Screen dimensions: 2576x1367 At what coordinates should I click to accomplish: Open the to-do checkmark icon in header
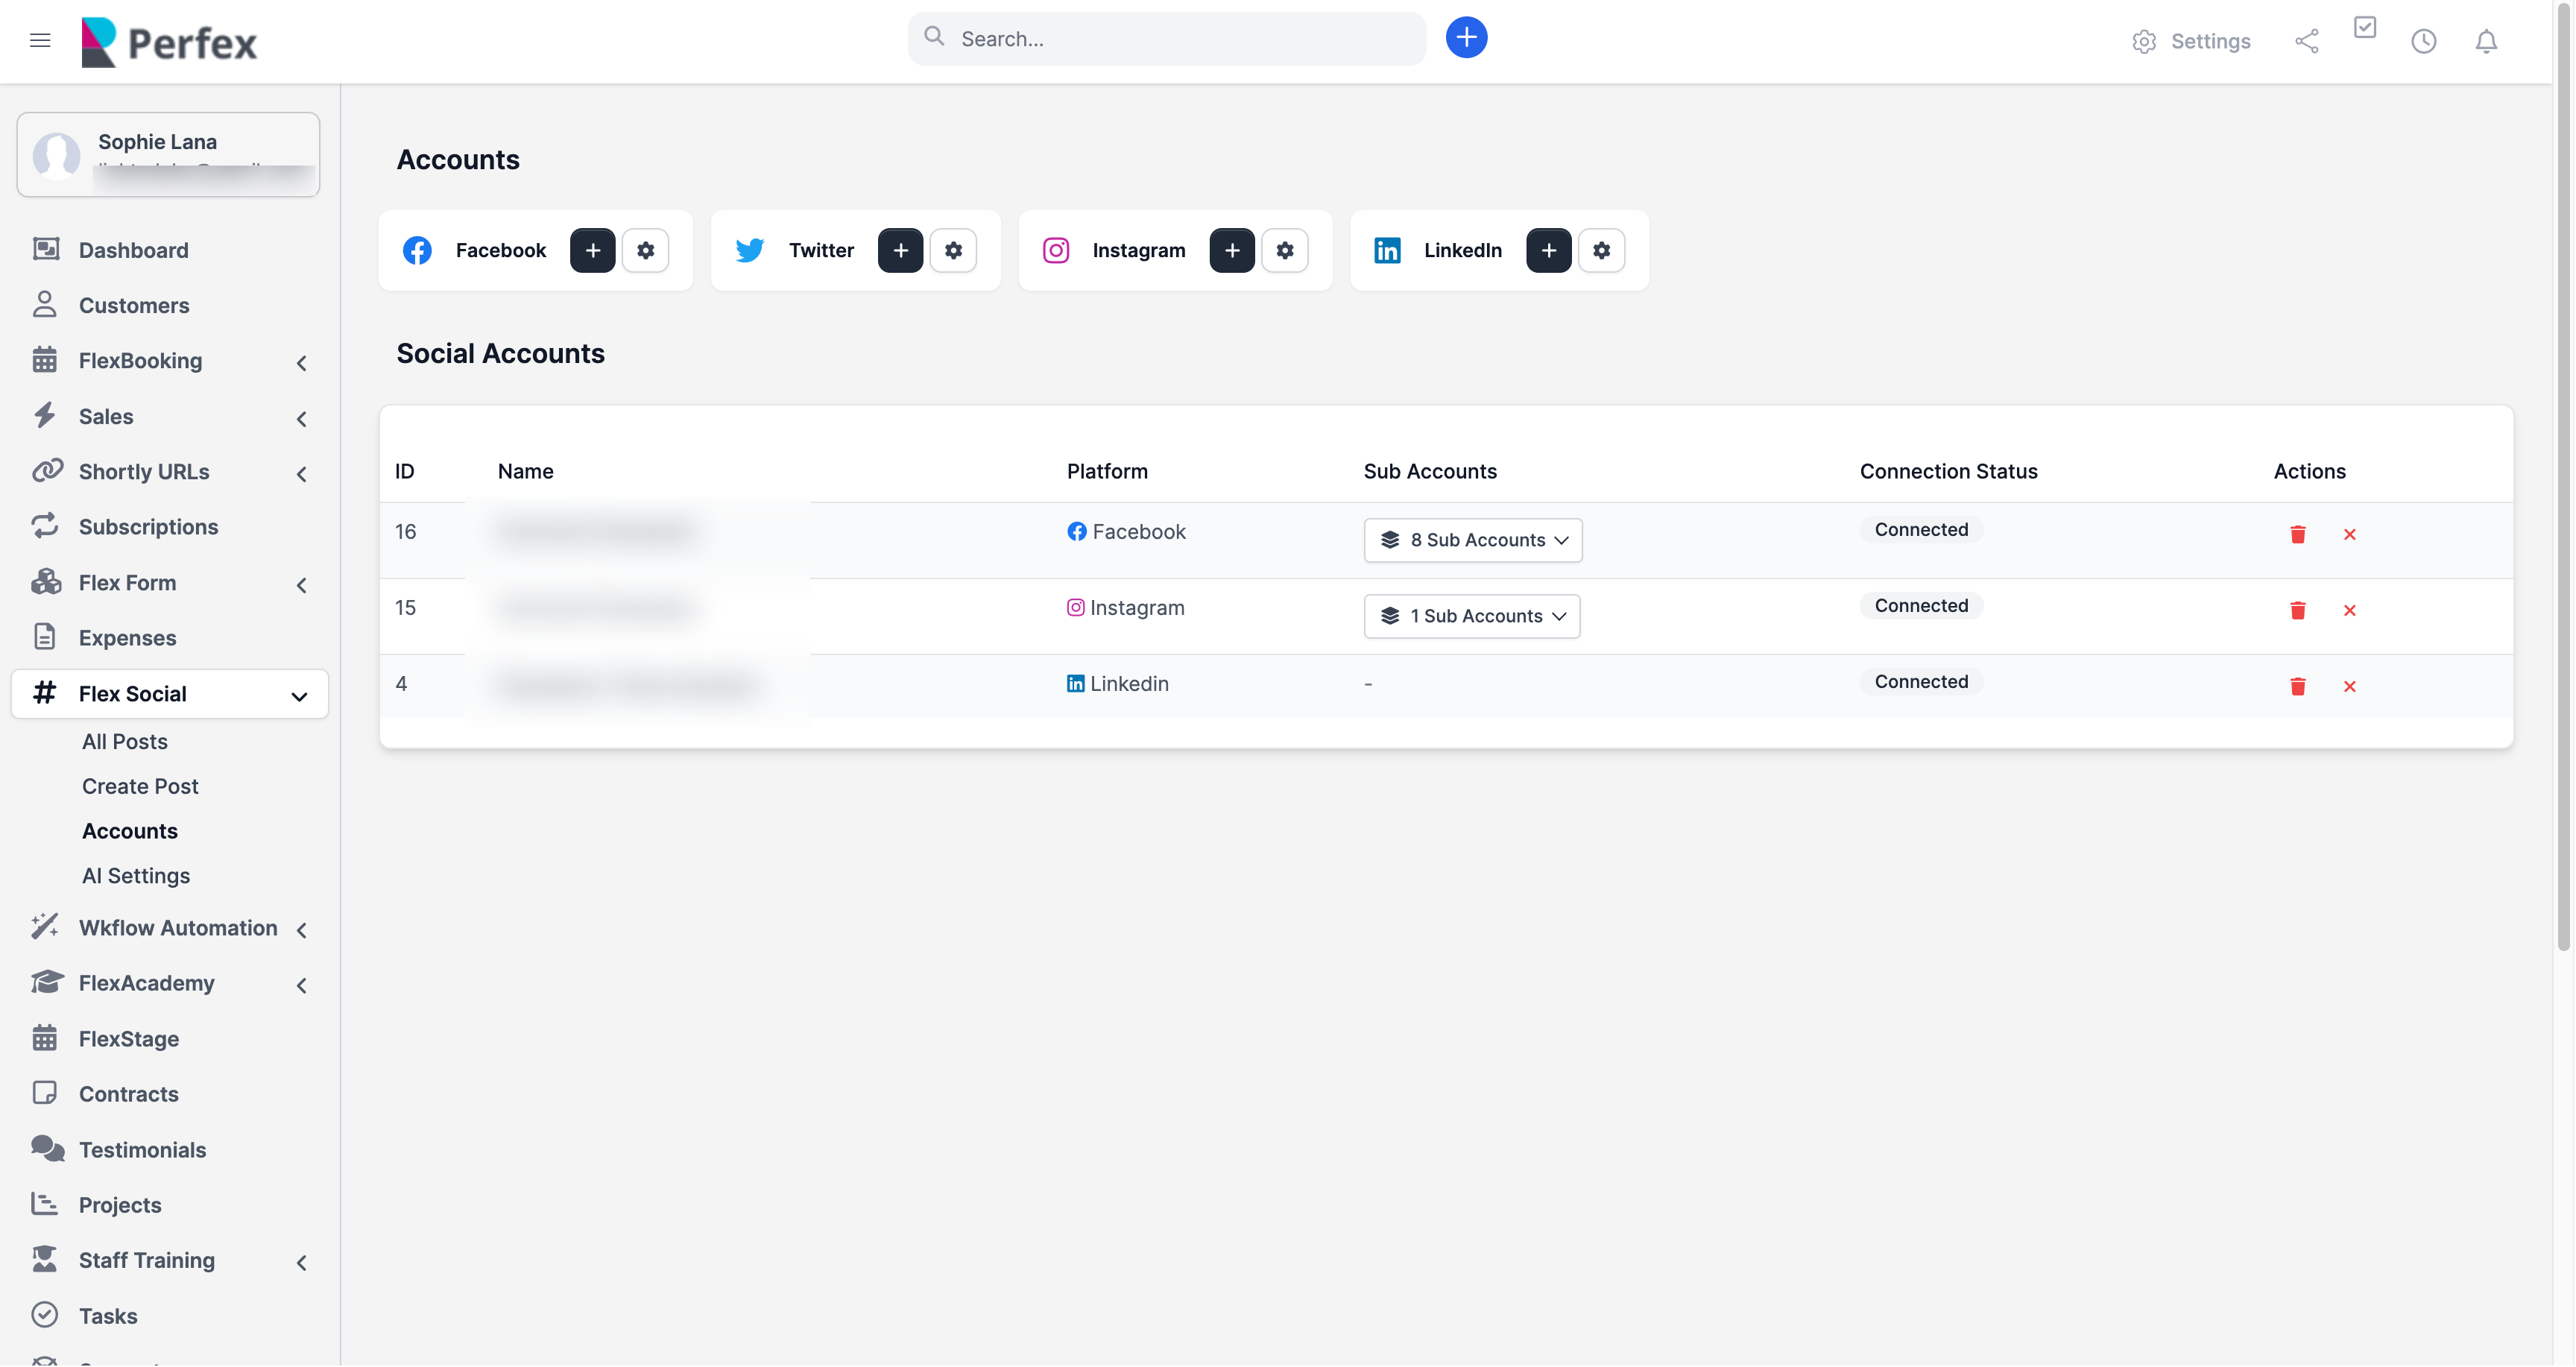[2364, 28]
